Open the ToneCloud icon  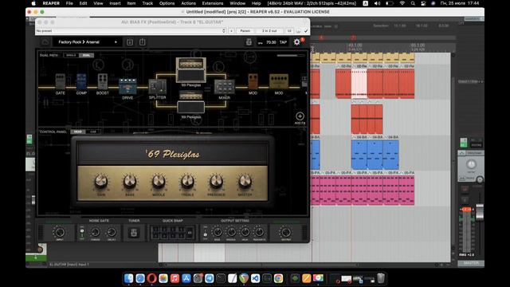coord(45,42)
